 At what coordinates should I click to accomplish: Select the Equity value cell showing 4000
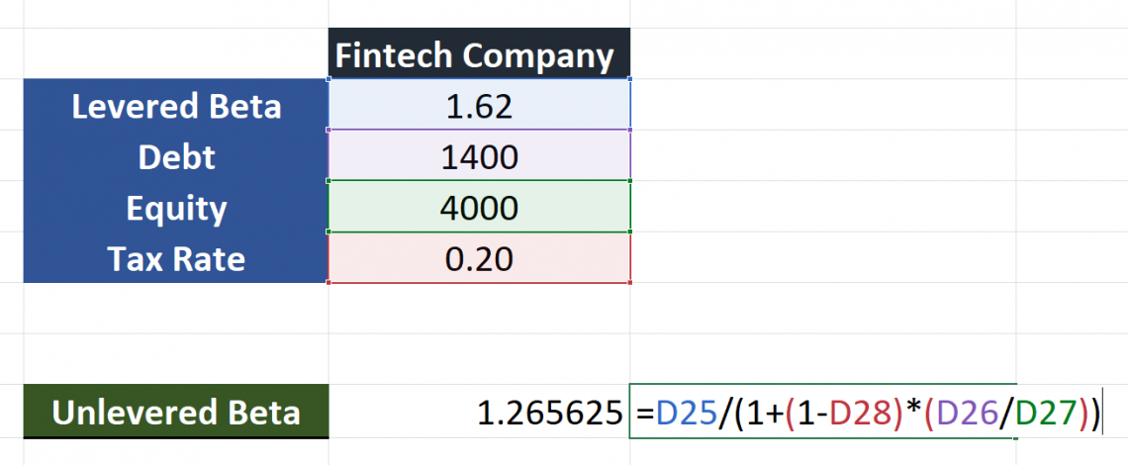click(479, 209)
